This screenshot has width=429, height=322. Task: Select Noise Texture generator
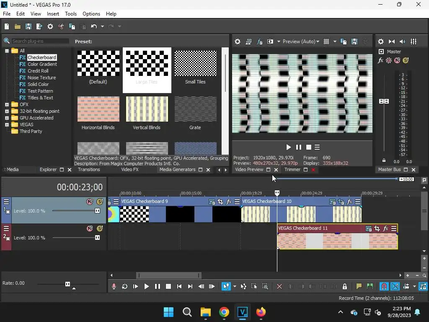[x=41, y=78]
